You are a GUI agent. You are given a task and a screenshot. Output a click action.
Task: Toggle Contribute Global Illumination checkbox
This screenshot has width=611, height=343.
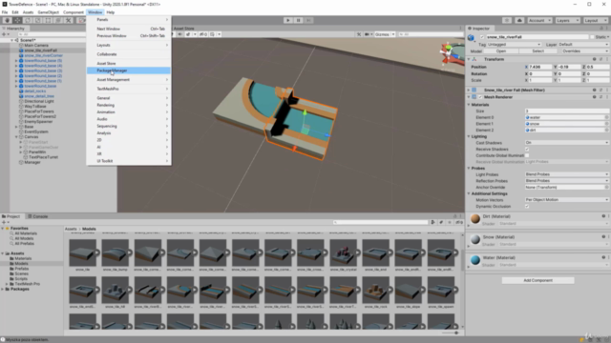tap(527, 155)
